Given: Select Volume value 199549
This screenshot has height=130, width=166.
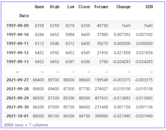Looking at the screenshot, I should click(101, 80).
